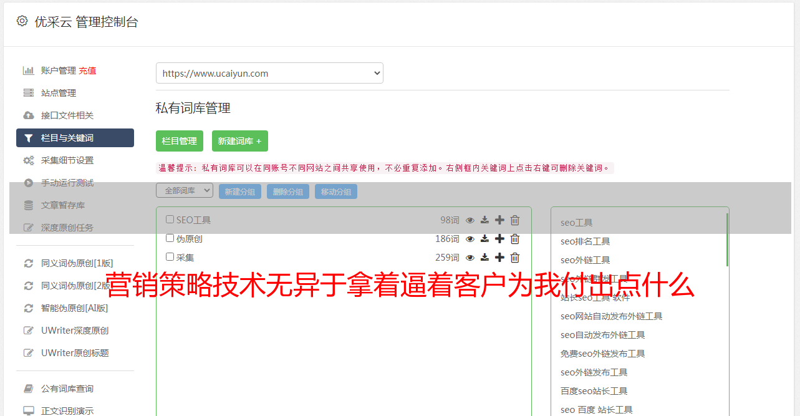Open 同义词伪原创[1版] in the sidebar
The height and width of the screenshot is (416, 800).
[77, 263]
